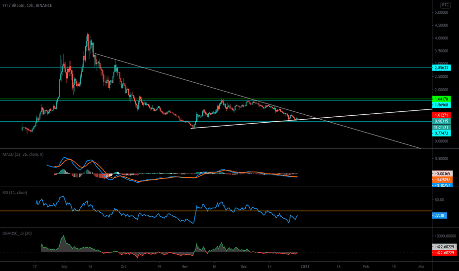Click the 2.85633 cyan price label
The height and width of the screenshot is (271, 459).
pos(441,68)
